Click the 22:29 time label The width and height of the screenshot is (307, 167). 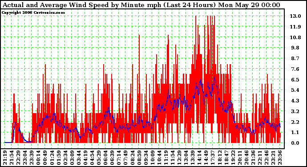coord(18,158)
